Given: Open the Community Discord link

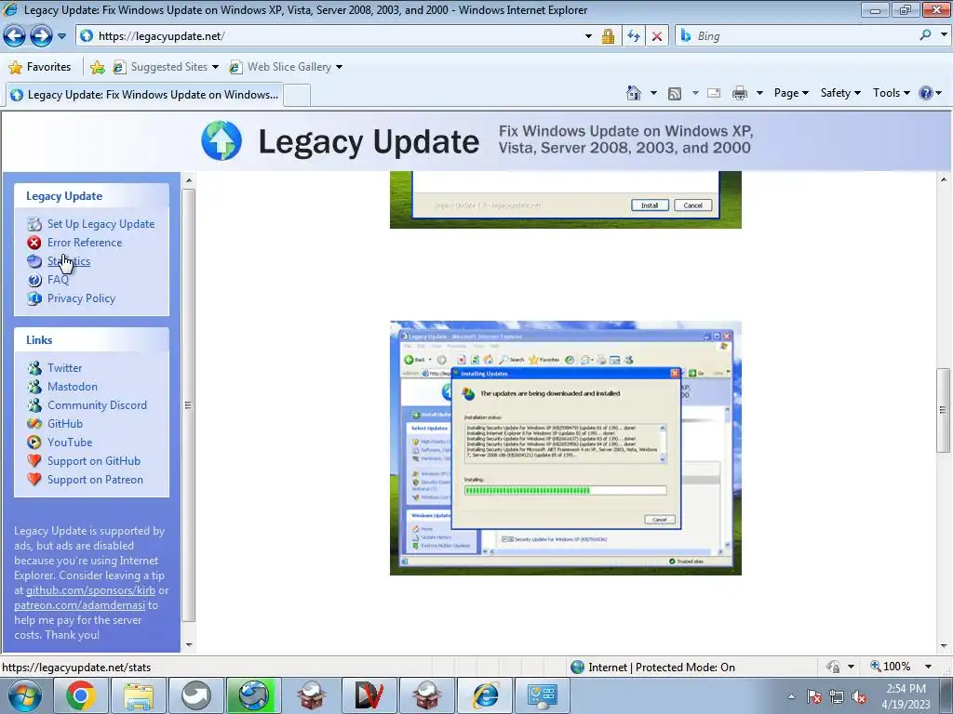Looking at the screenshot, I should coord(97,405).
